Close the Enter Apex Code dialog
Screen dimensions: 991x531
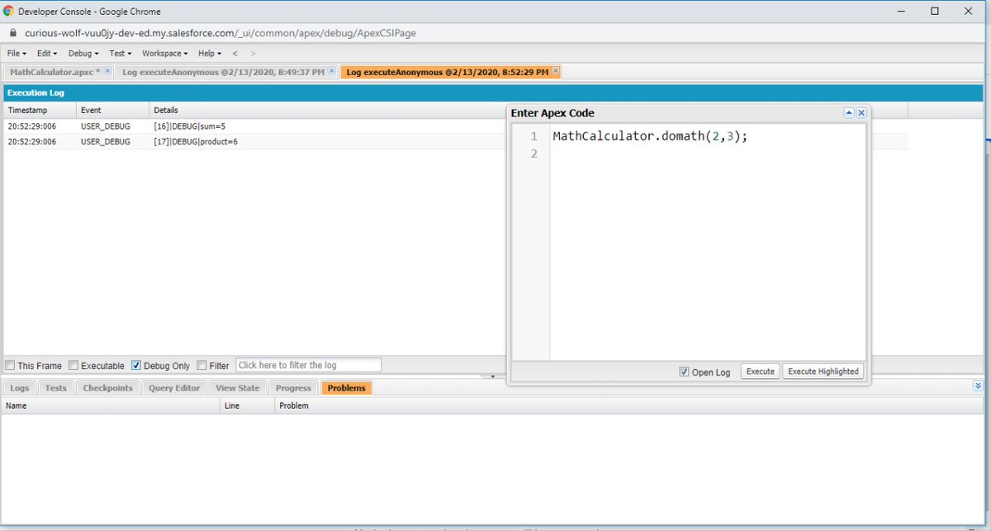click(x=861, y=113)
